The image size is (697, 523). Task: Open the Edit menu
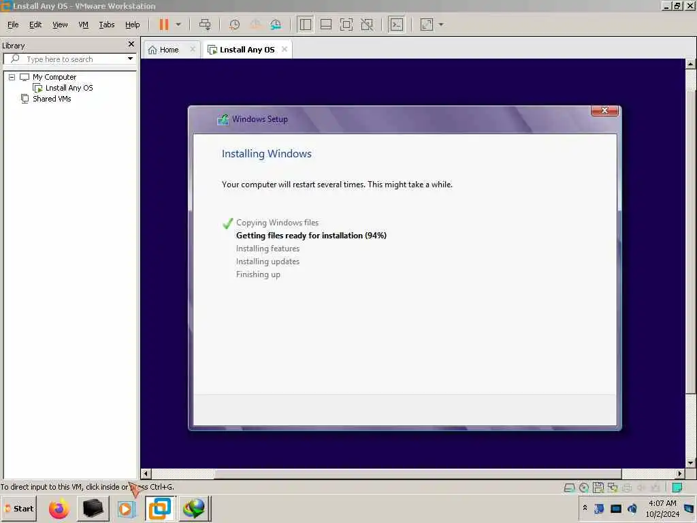pyautogui.click(x=35, y=25)
